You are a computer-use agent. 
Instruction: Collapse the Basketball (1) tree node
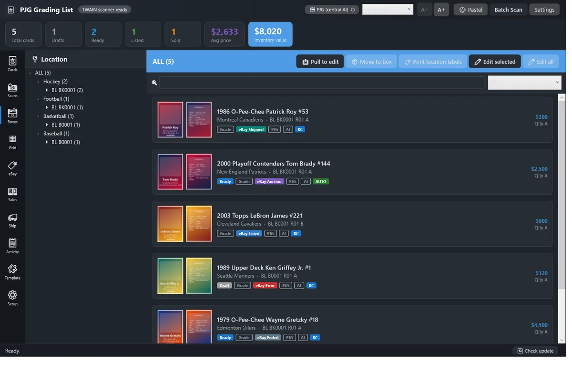39,116
